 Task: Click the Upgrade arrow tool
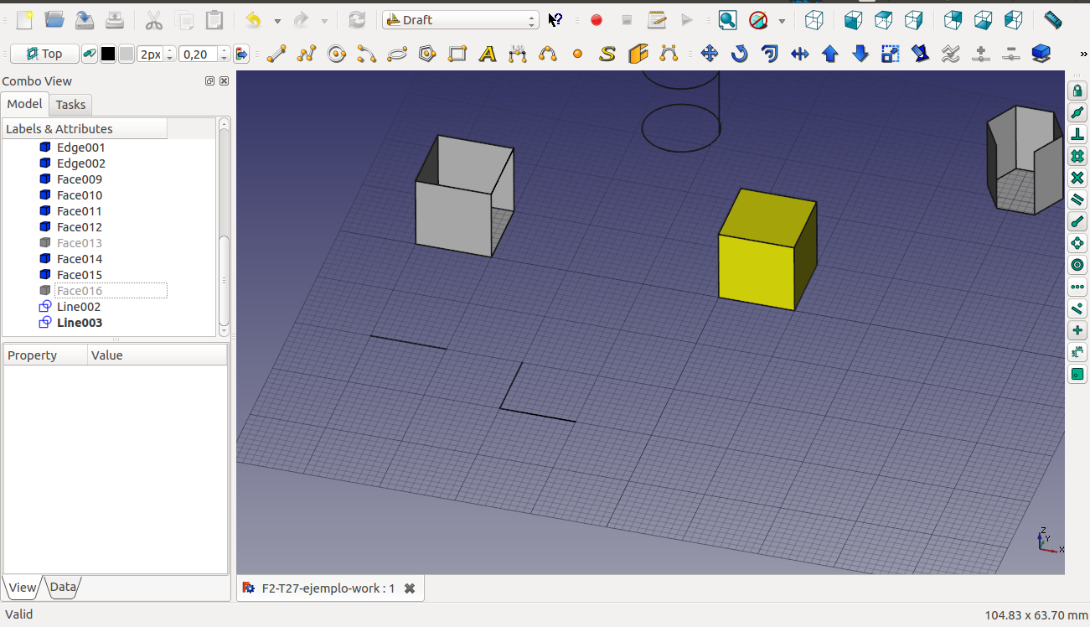(829, 54)
